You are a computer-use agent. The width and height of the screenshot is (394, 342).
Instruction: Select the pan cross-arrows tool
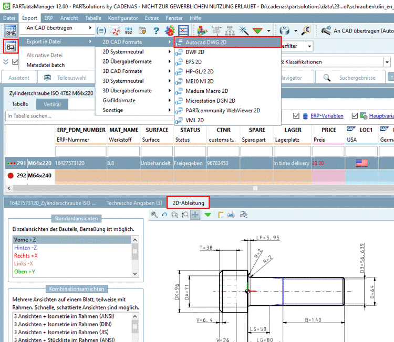195,215
